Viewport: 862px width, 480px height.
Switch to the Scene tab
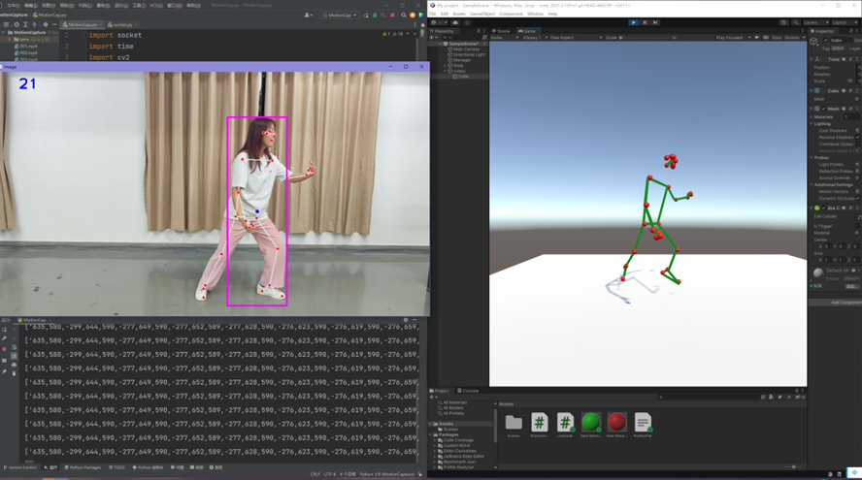tap(502, 31)
